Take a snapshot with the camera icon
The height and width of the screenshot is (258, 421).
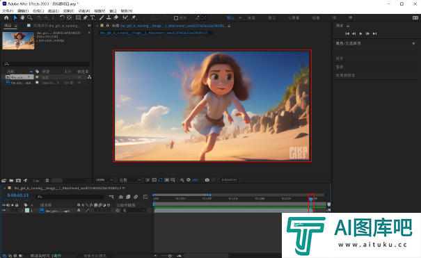207,179
